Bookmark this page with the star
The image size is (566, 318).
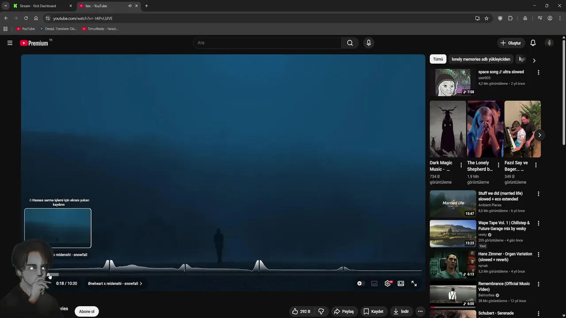(486, 18)
